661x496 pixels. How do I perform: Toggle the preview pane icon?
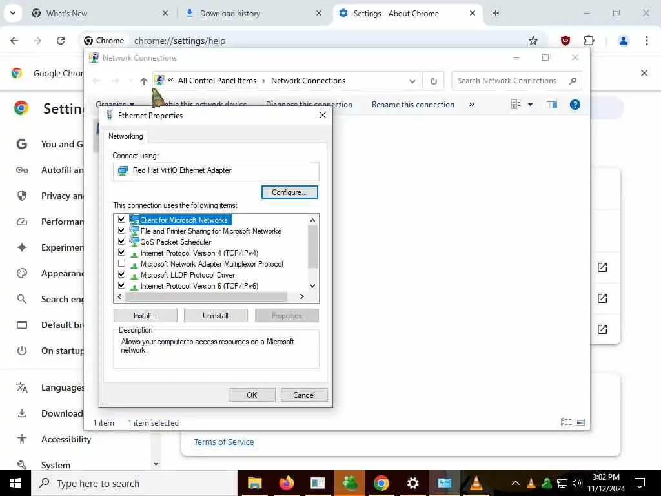click(x=552, y=105)
